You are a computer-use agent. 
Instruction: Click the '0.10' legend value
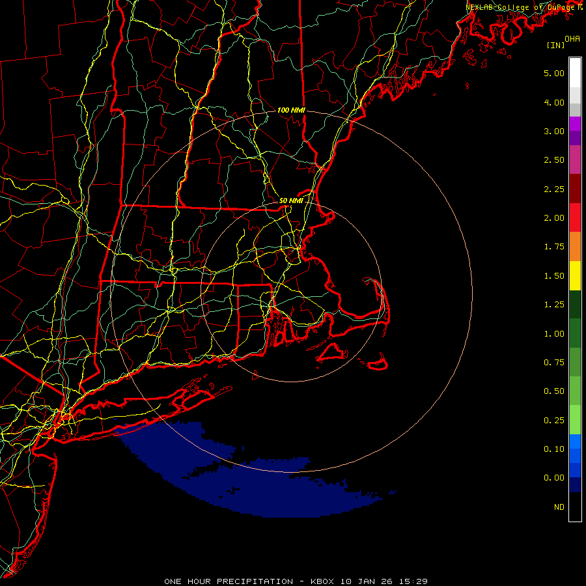point(554,449)
